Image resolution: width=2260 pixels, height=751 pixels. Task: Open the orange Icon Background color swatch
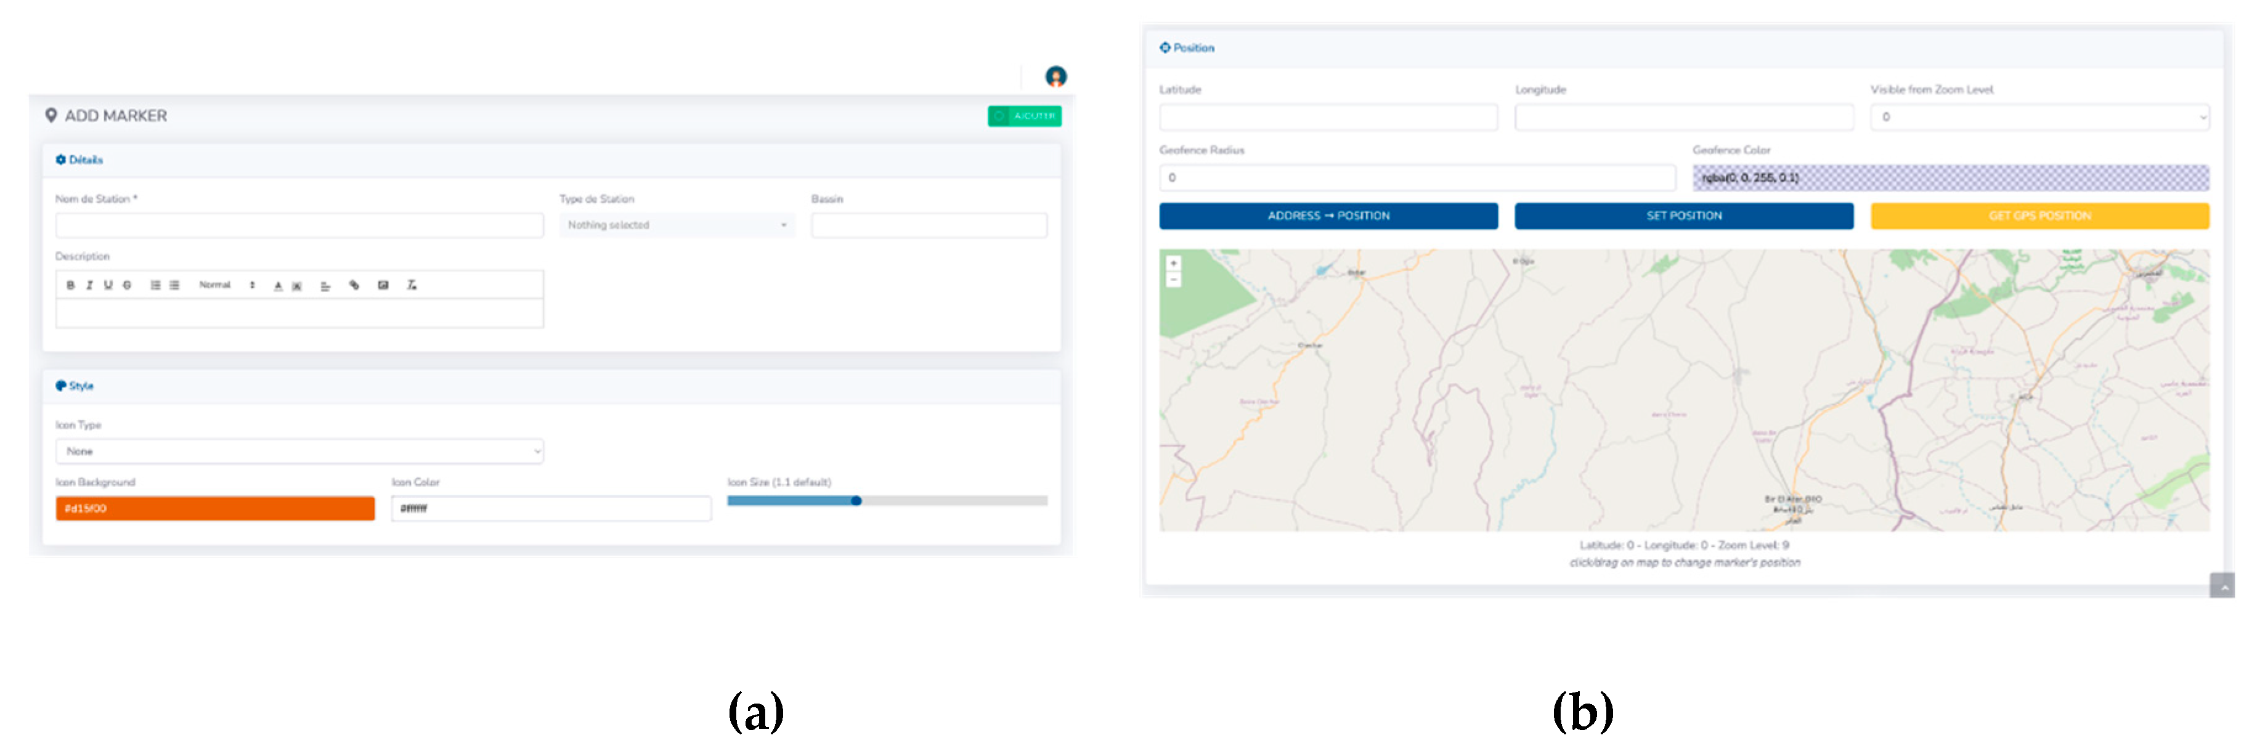[215, 509]
